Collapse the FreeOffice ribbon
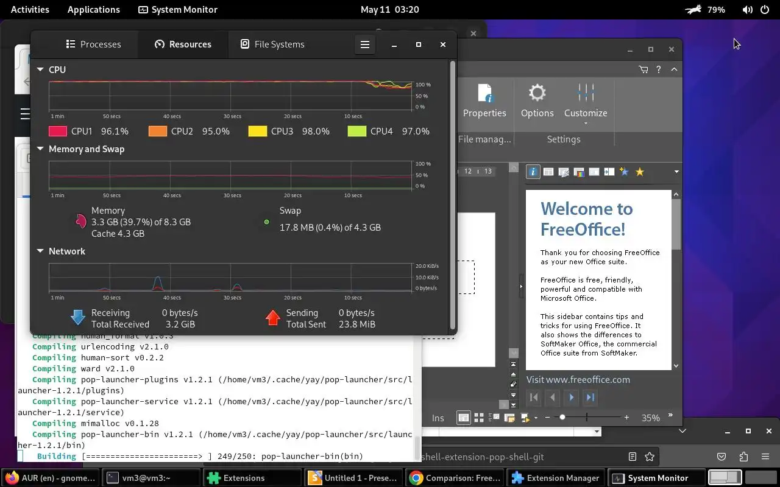The width and height of the screenshot is (780, 487). pyautogui.click(x=674, y=69)
